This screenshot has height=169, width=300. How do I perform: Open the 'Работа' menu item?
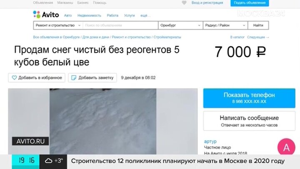pyautogui.click(x=112, y=15)
